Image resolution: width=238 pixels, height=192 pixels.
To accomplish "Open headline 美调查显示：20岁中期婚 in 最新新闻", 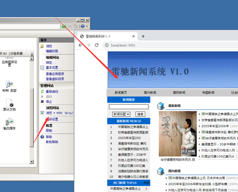I will tap(218, 144).
